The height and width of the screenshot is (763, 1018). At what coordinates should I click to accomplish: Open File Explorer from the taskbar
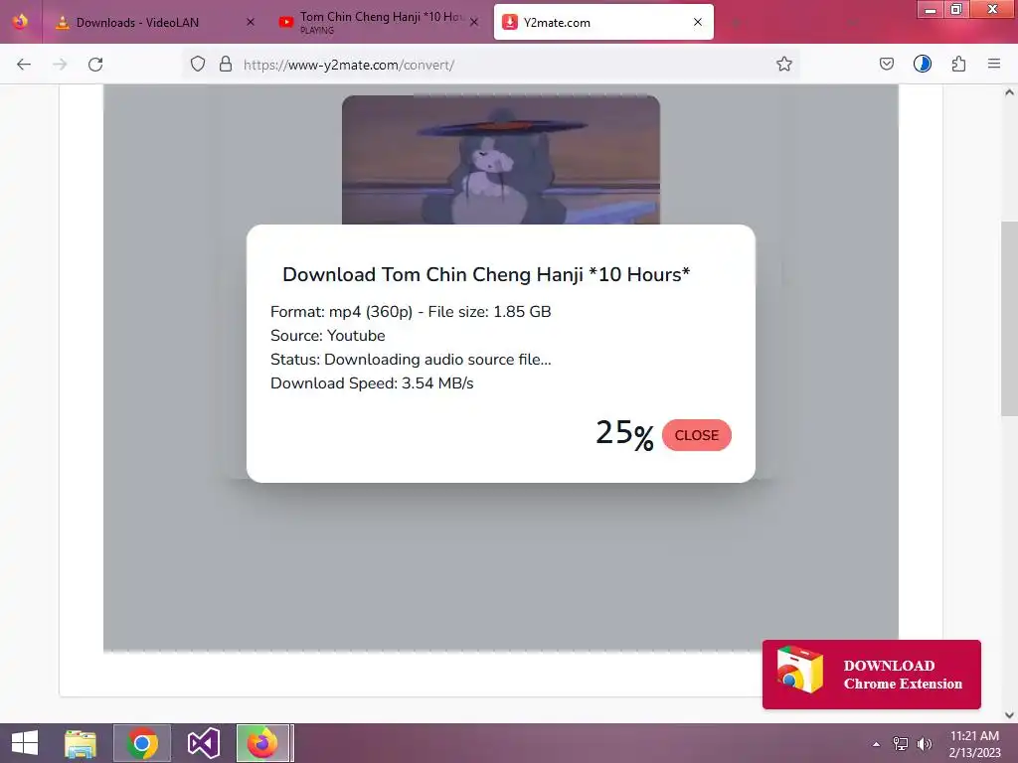[81, 743]
